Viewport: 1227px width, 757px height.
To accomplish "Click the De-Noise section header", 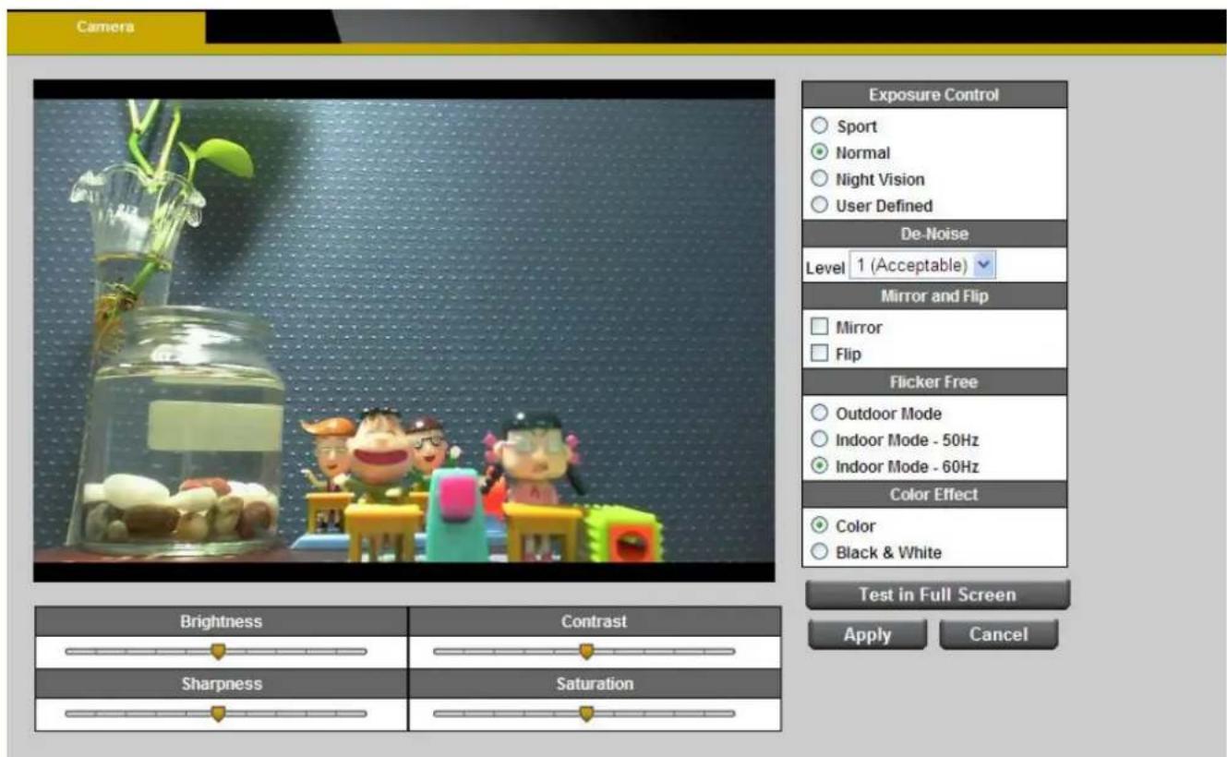I will (x=934, y=235).
